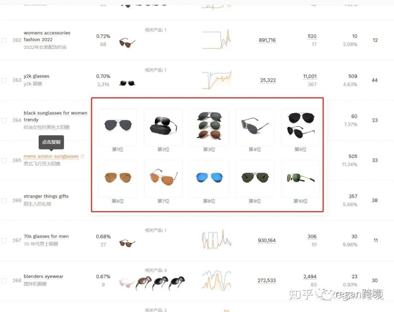Tick the checkbox for row 263

tap(4, 80)
